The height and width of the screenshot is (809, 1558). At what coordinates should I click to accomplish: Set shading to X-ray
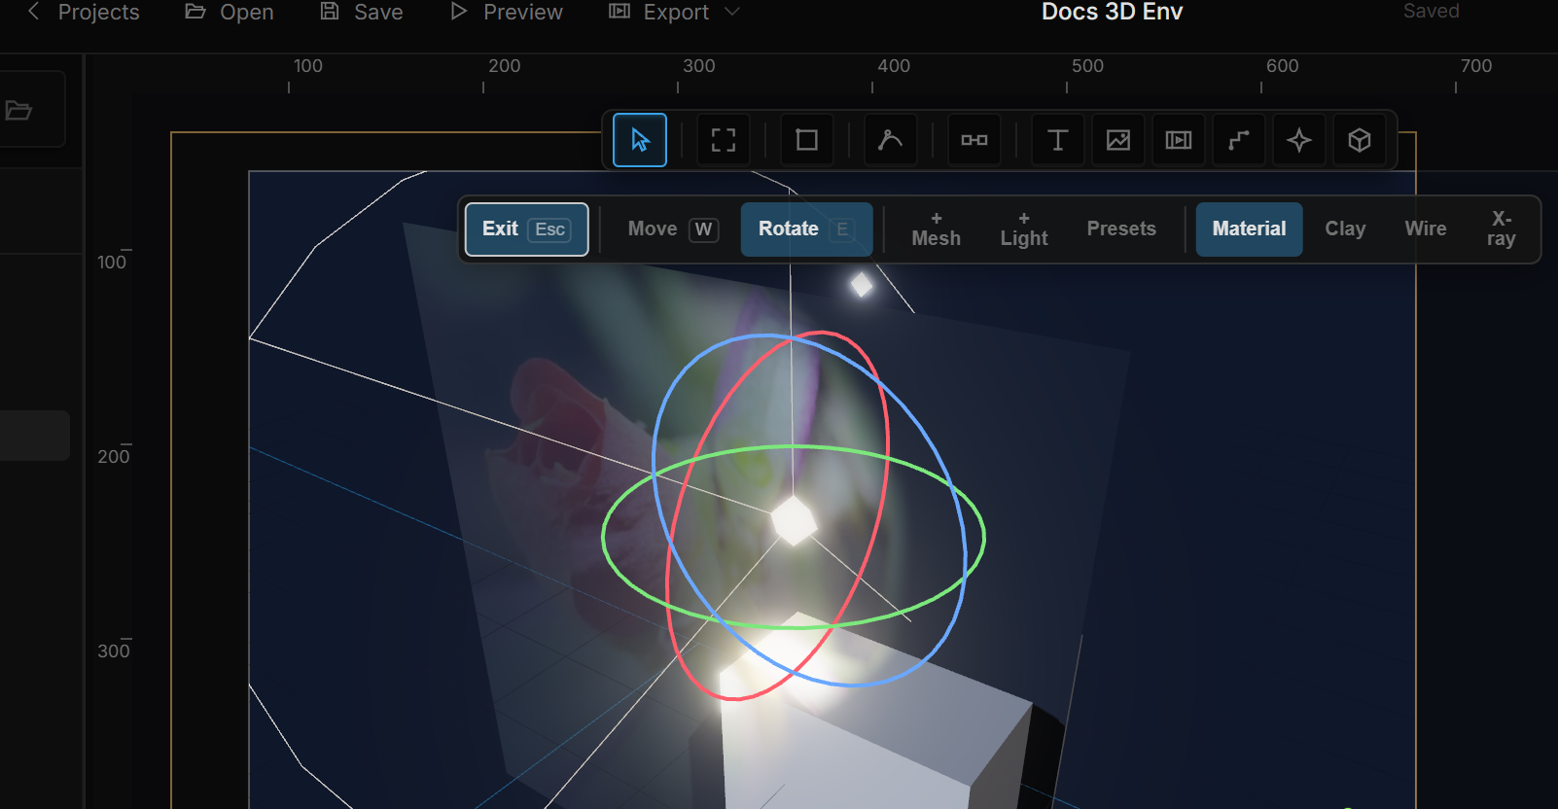click(1501, 229)
